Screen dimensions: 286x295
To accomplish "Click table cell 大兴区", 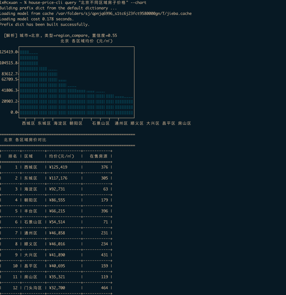I will (31, 255).
